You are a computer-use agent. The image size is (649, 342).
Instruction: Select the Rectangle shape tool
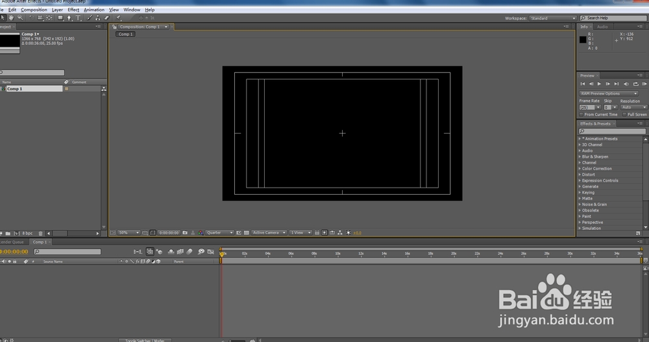[x=60, y=18]
